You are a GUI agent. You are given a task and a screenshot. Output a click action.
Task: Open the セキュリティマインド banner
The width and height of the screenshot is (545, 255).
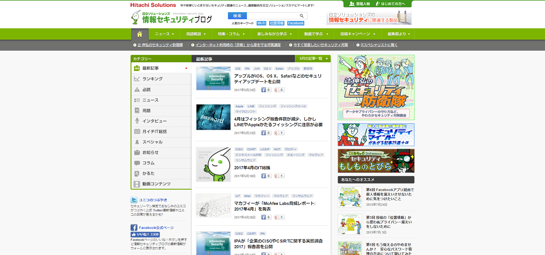[x=376, y=135]
